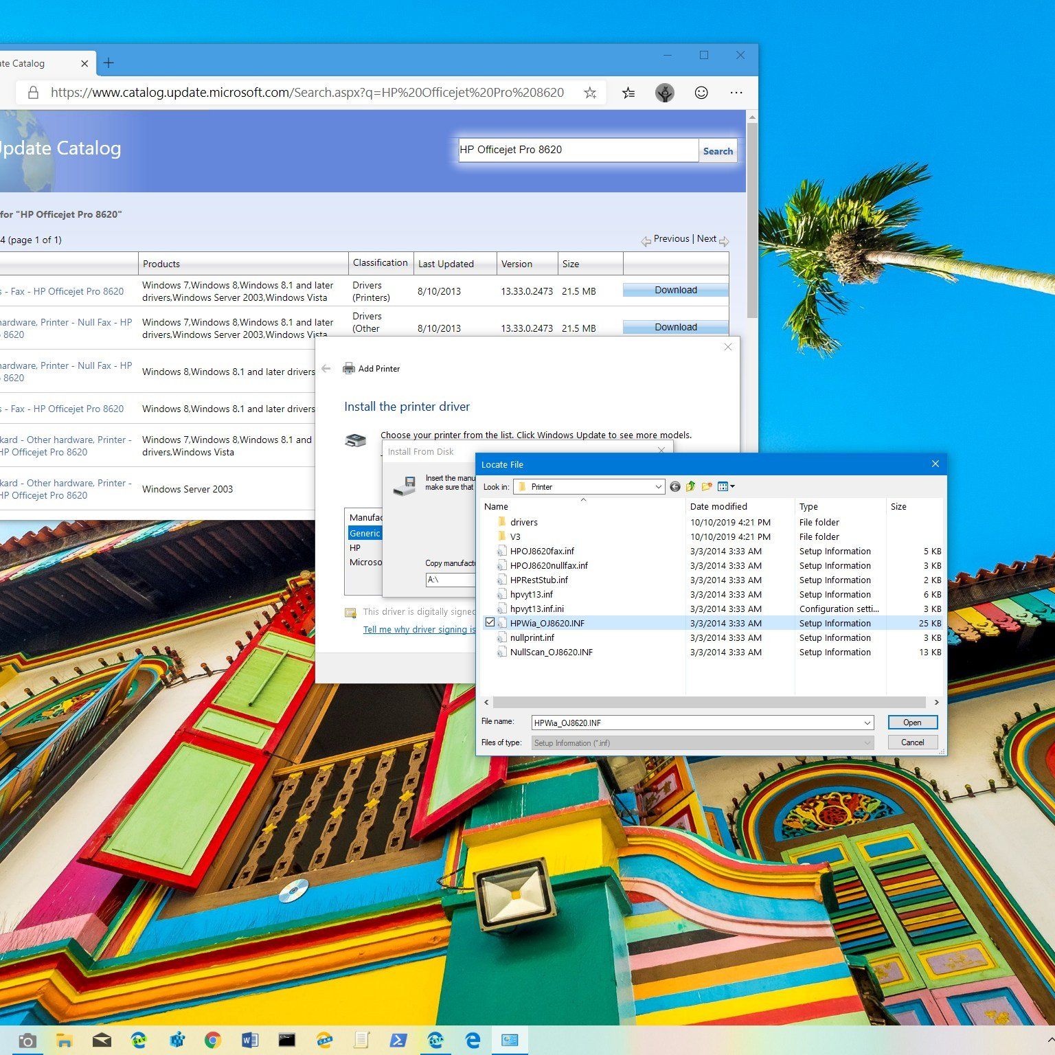
Task: Click the File name input field
Action: click(x=696, y=723)
